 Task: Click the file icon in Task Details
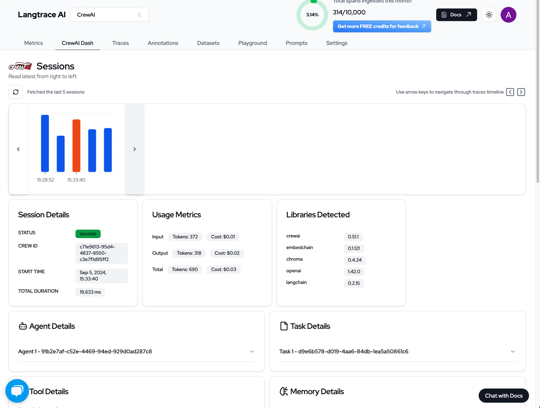click(x=284, y=326)
